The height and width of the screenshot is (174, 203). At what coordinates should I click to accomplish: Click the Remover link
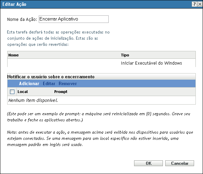click(x=68, y=83)
